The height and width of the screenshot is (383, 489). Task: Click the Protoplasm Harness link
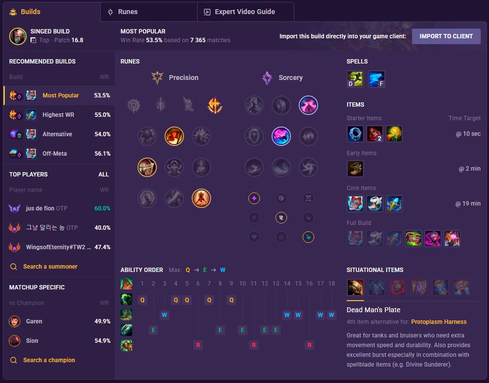[x=439, y=322]
